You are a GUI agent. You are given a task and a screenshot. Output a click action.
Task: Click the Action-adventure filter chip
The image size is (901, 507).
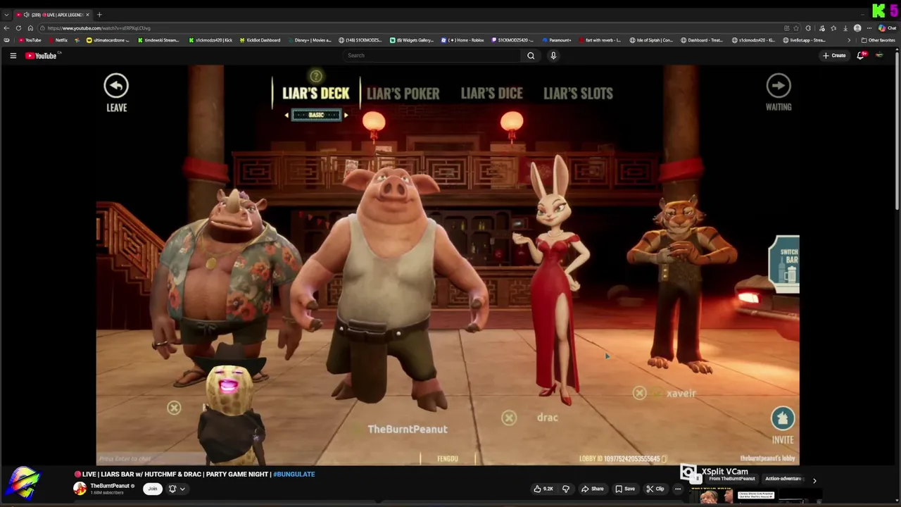[783, 479]
